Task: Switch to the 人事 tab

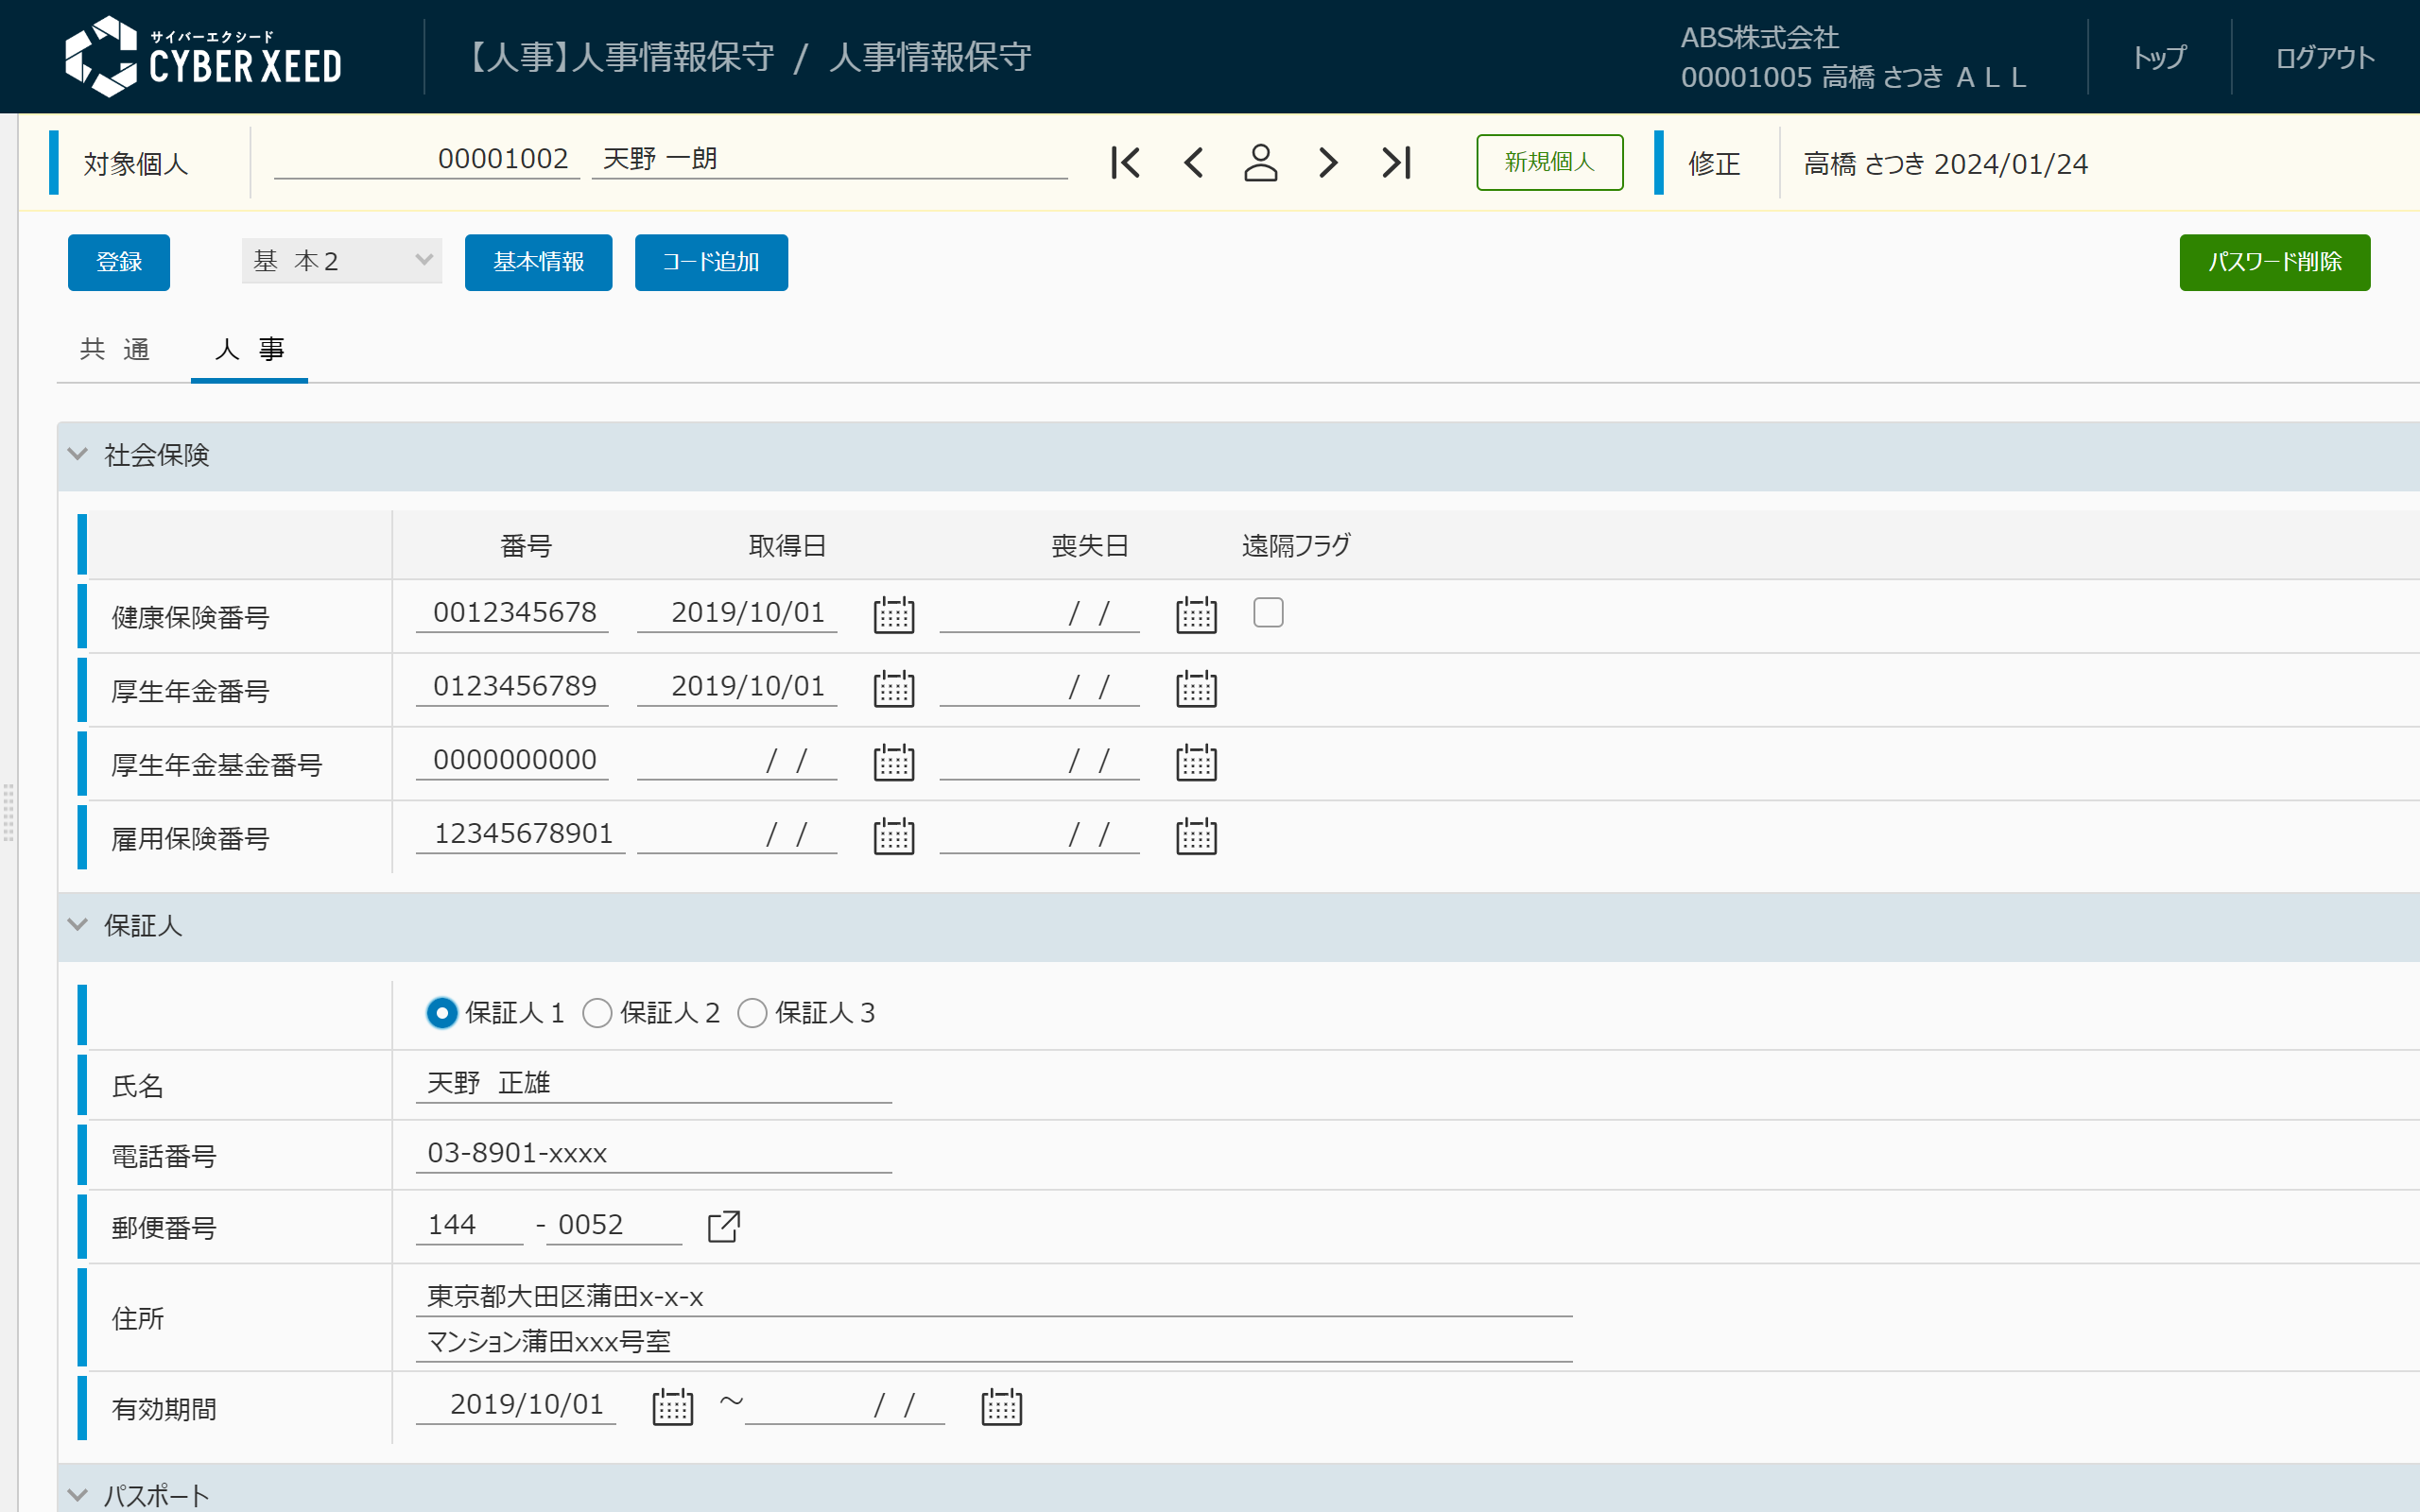Action: coord(249,349)
